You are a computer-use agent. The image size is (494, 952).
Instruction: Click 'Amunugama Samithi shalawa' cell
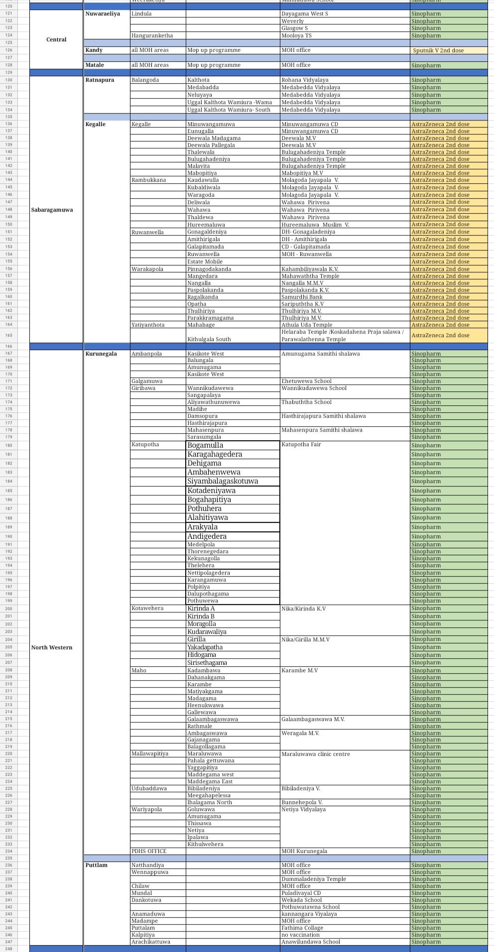(345, 364)
